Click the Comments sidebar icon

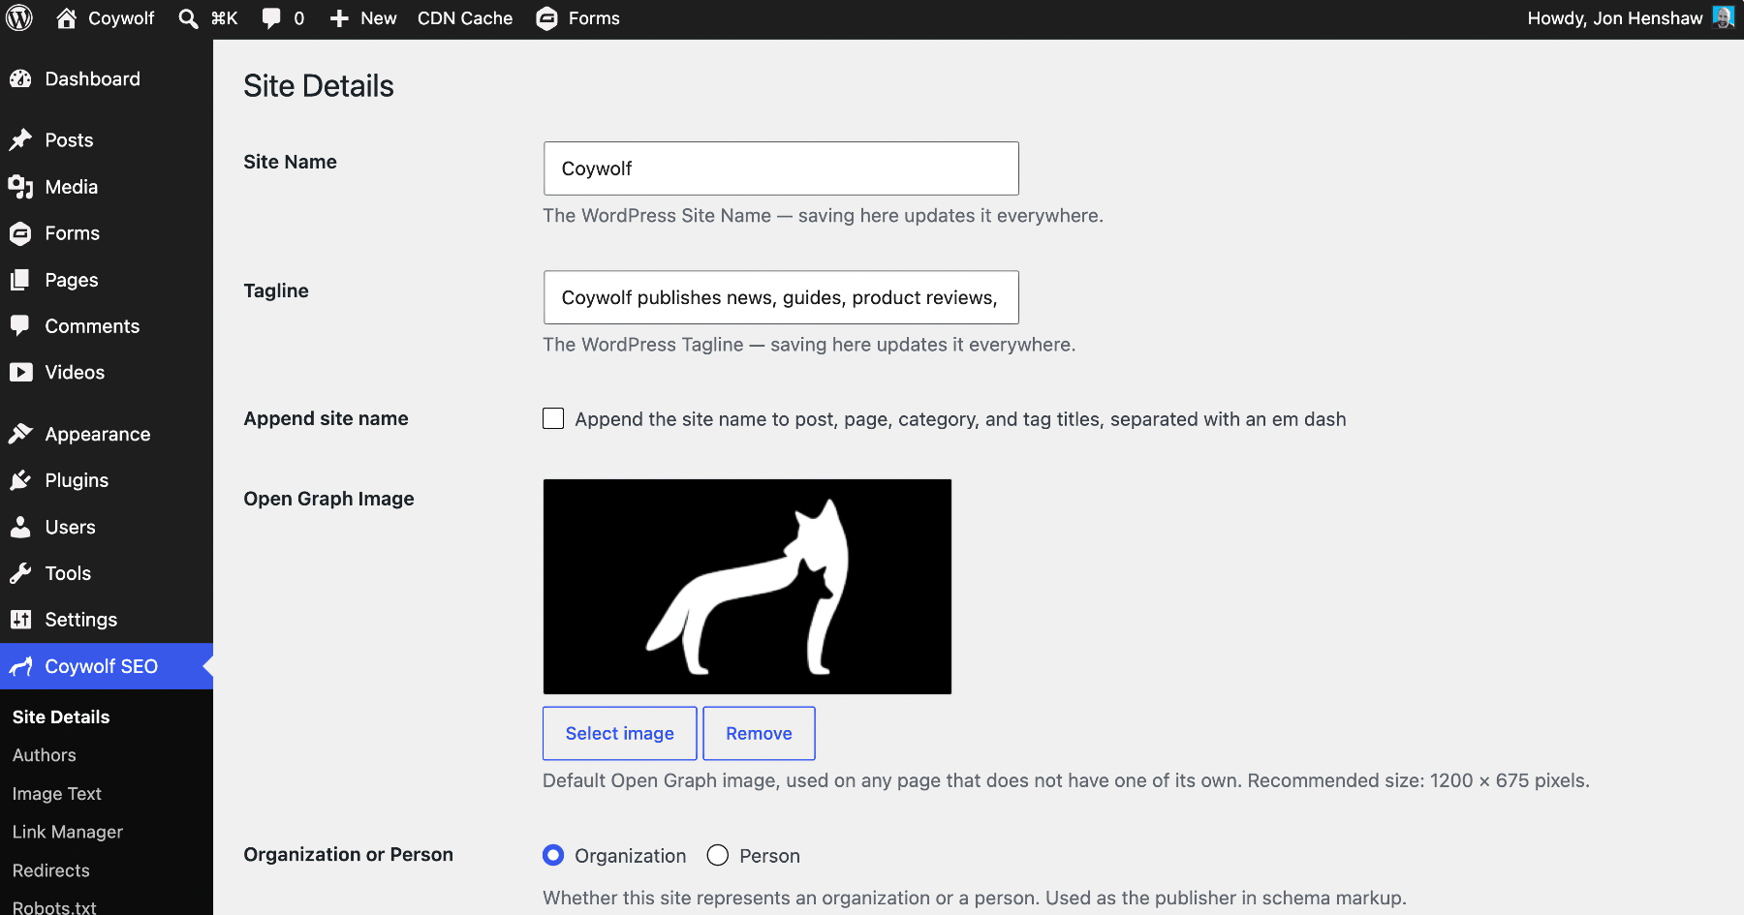[x=20, y=325]
